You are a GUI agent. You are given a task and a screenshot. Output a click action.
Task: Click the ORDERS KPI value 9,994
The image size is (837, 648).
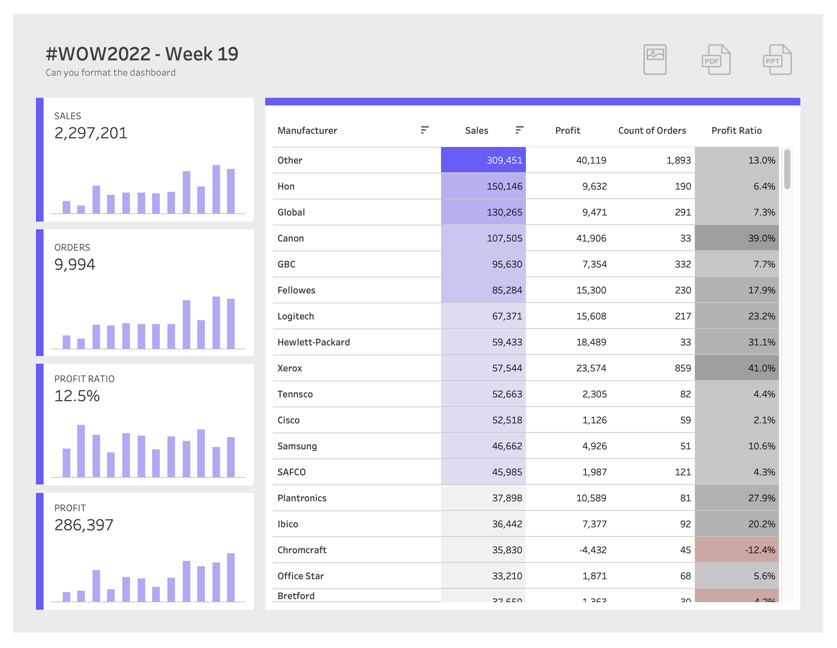tap(75, 264)
